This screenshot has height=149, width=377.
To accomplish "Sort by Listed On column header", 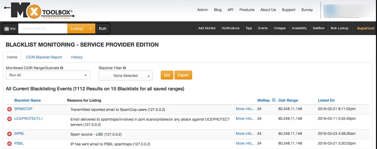I will [326, 100].
